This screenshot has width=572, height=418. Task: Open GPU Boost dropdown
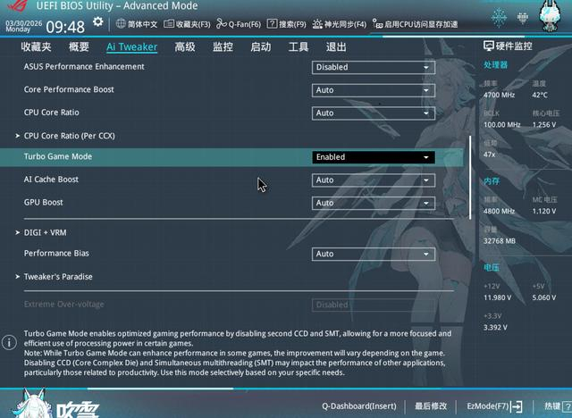click(374, 204)
